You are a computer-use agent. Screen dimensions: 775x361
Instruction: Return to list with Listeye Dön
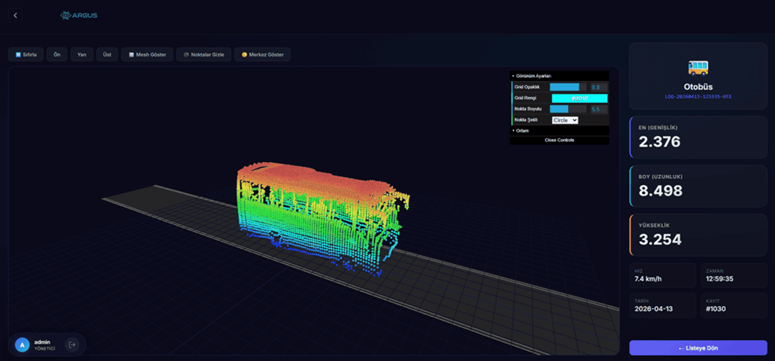(698, 348)
